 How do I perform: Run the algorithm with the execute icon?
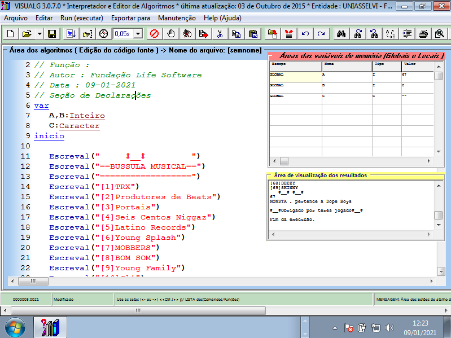pyautogui.click(x=71, y=34)
